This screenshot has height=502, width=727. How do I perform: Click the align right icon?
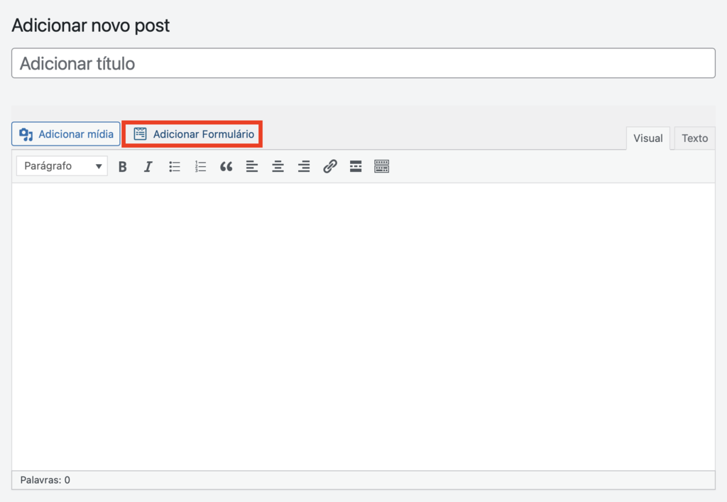click(303, 166)
